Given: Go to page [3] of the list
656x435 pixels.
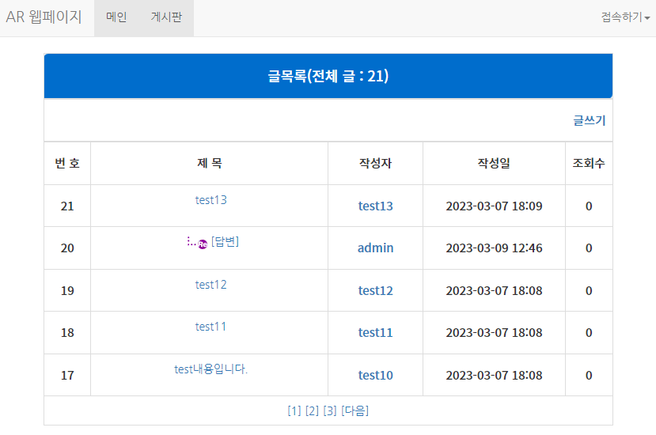Looking at the screenshot, I should (x=330, y=410).
